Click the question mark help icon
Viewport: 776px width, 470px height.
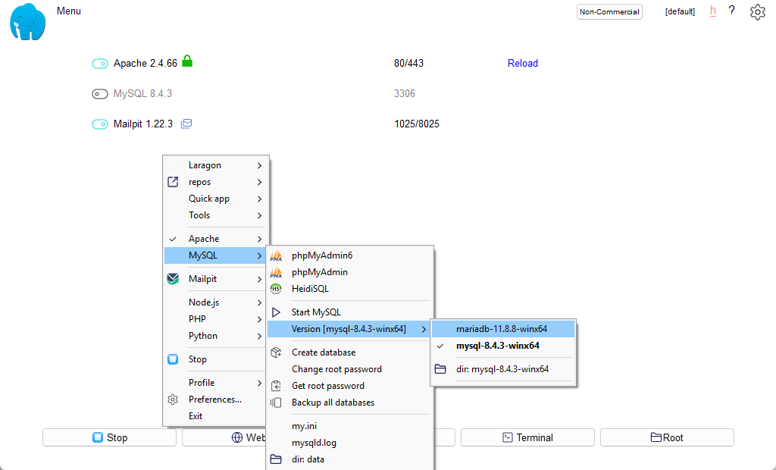pos(731,11)
